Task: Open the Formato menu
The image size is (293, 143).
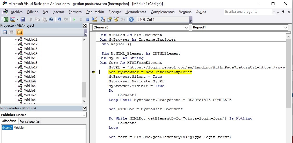Action: (x=75, y=12)
